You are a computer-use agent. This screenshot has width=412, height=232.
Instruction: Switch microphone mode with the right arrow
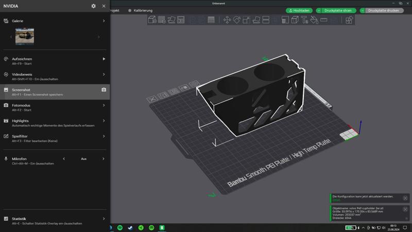click(104, 159)
